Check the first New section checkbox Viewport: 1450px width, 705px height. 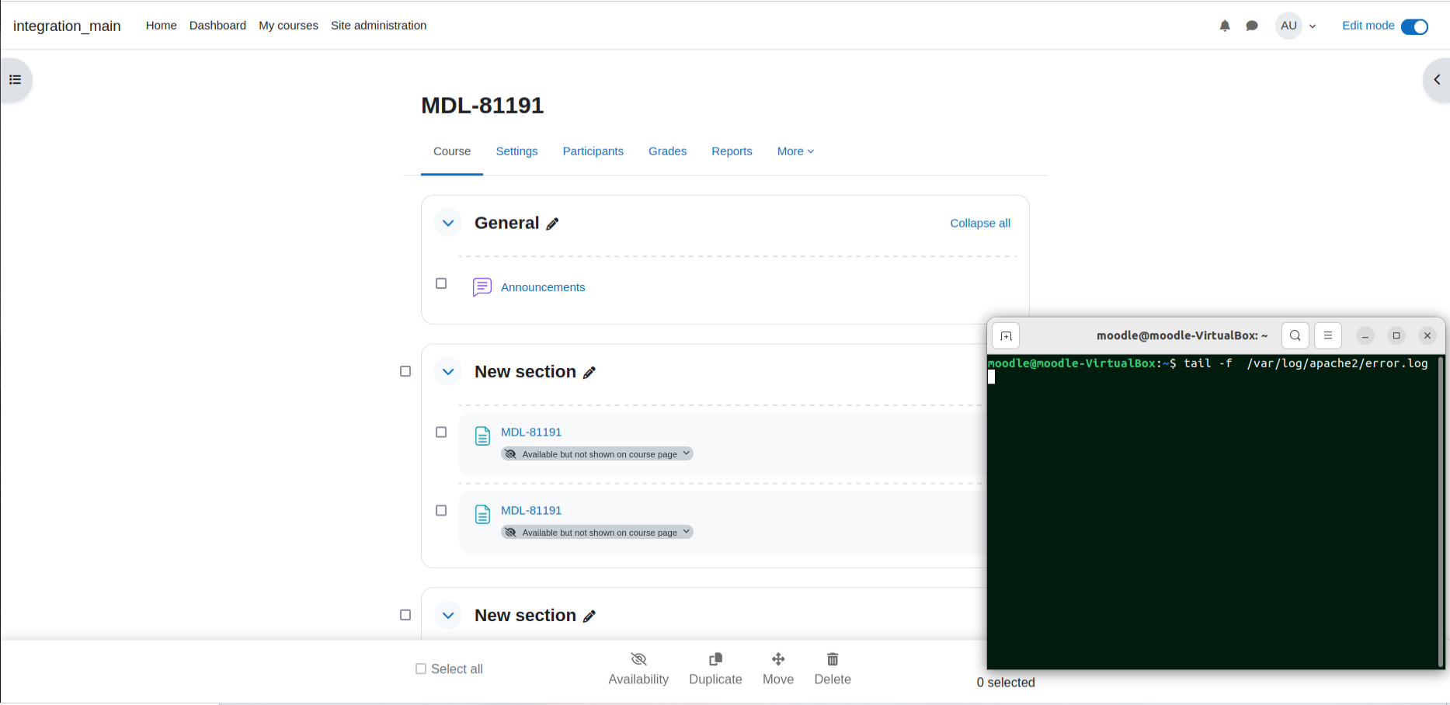405,371
